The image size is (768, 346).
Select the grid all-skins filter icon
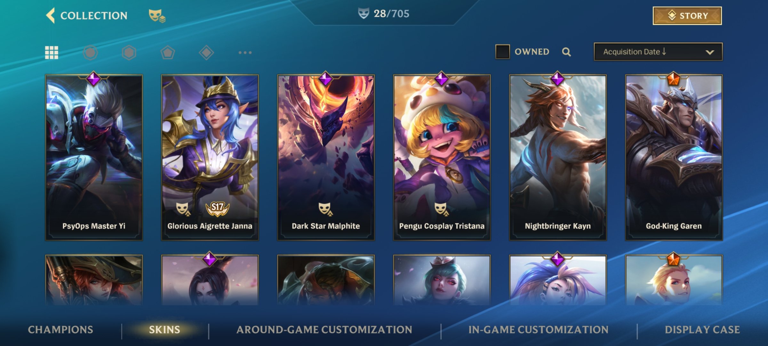52,53
